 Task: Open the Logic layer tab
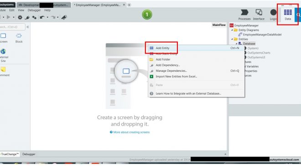pyautogui.click(x=273, y=15)
